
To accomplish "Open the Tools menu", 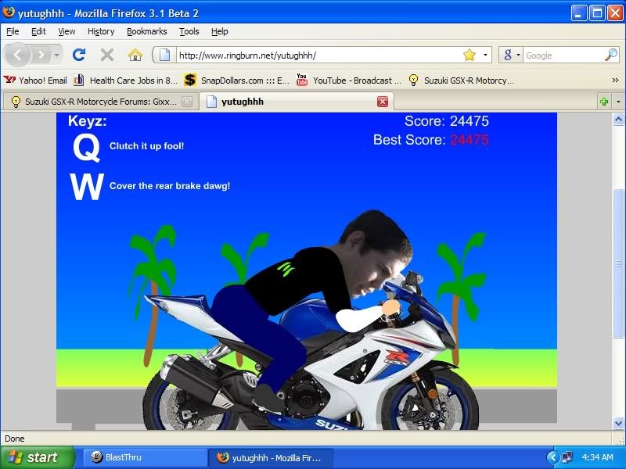I will pyautogui.click(x=189, y=31).
